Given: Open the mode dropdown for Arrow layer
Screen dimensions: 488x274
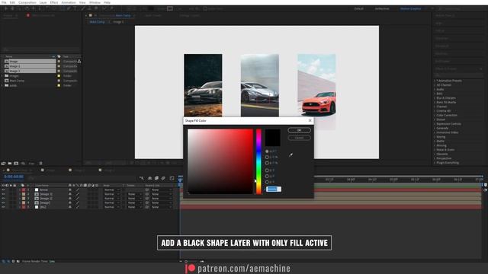Looking at the screenshot, I should [112, 190].
